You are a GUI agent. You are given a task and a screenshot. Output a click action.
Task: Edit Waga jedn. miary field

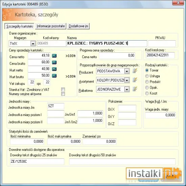(x=160, y=115)
